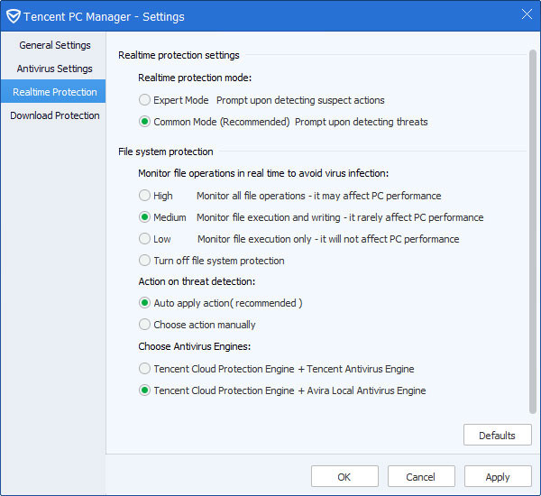The image size is (541, 496).
Task: Switch to Antivirus Settings tab
Action: [54, 69]
